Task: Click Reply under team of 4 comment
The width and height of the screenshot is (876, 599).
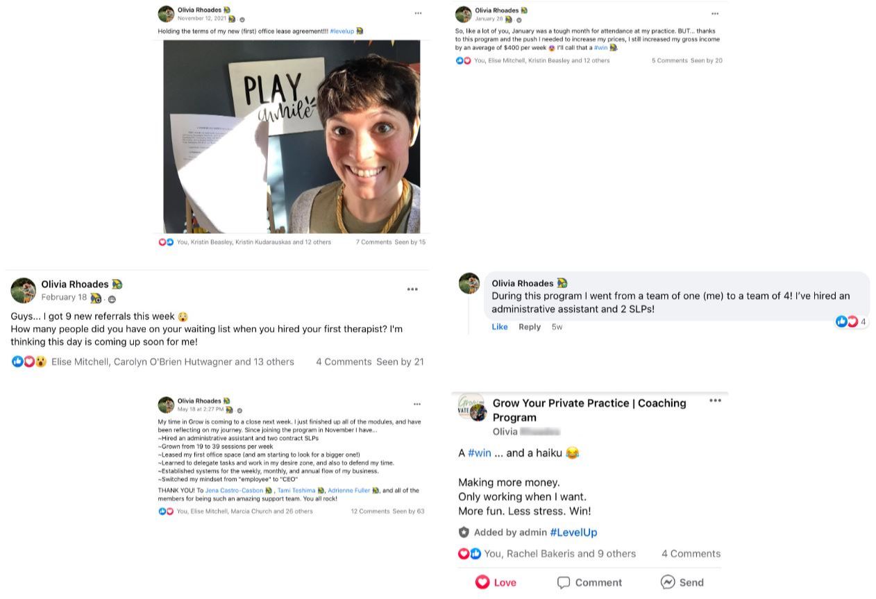Action: [530, 327]
